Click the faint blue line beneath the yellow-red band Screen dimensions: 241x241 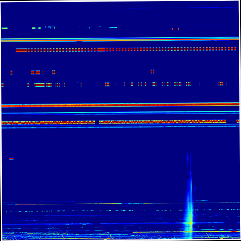(120, 127)
